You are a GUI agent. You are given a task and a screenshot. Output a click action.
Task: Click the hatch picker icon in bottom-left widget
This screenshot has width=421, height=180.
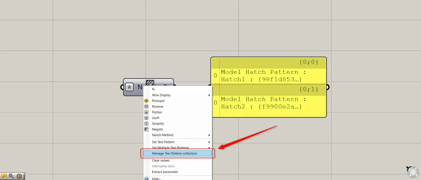[12, 176]
